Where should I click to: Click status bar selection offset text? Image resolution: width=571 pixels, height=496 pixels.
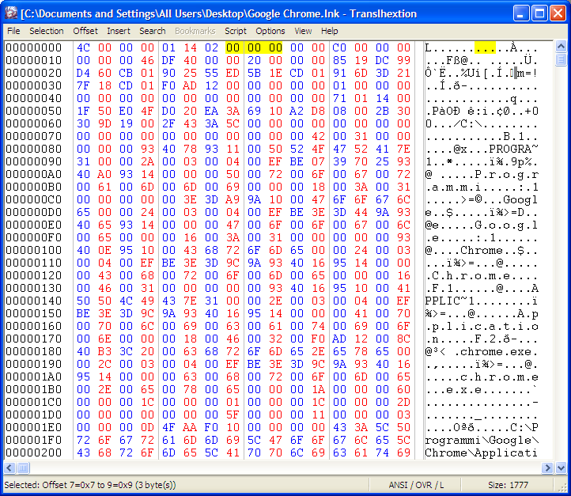point(90,485)
